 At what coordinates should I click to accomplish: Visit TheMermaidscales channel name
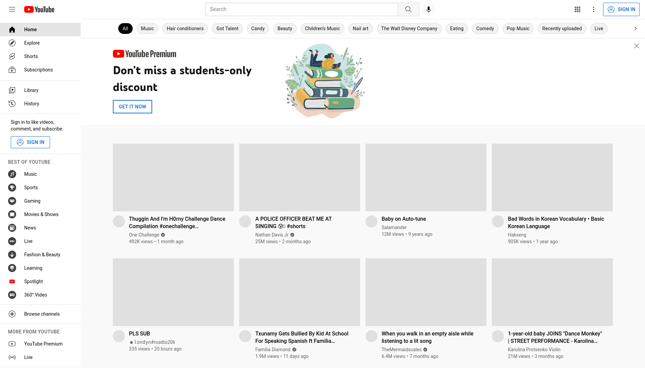401,350
